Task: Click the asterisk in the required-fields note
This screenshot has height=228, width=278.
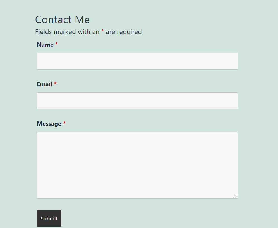Action: 102,31
